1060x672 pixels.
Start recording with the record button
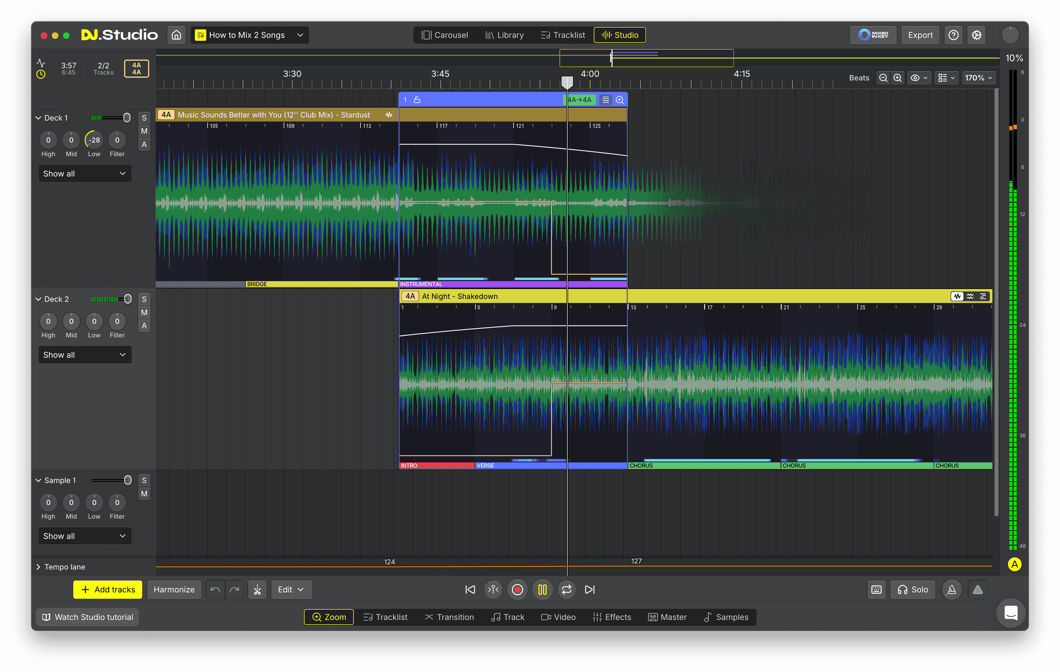point(518,590)
